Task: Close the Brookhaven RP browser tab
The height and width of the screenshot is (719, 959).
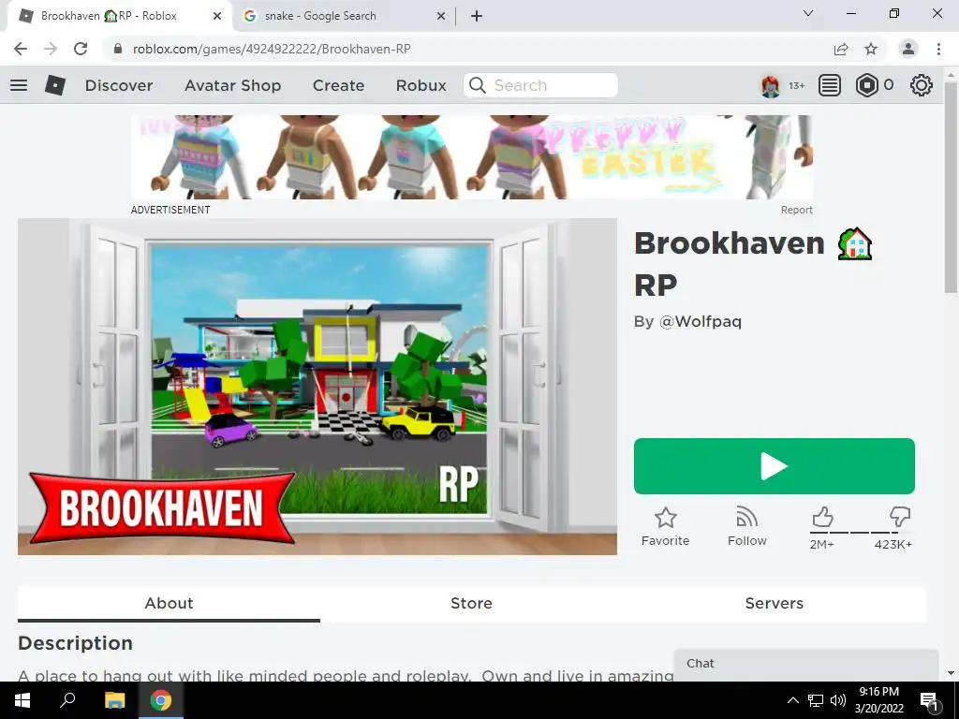Action: click(x=217, y=17)
